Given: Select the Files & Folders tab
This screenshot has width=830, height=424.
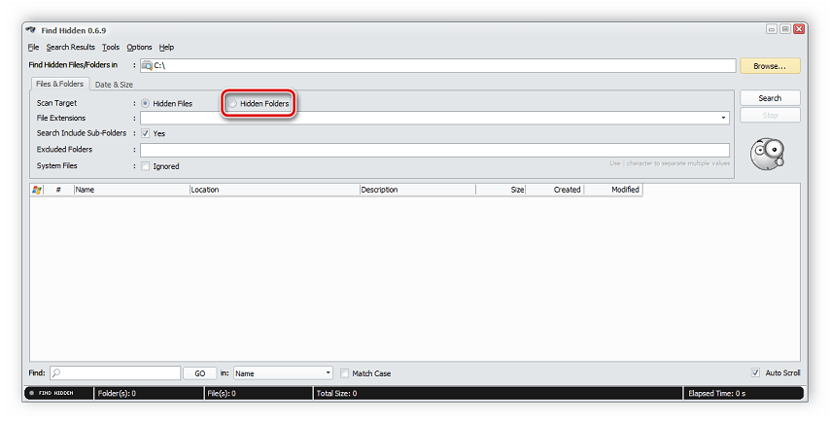Looking at the screenshot, I should pos(60,84).
